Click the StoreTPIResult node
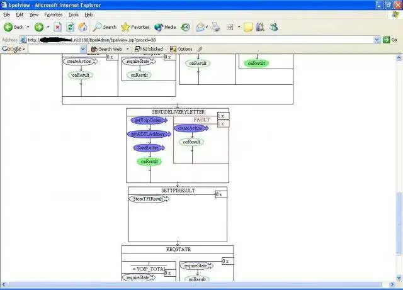 pos(149,199)
